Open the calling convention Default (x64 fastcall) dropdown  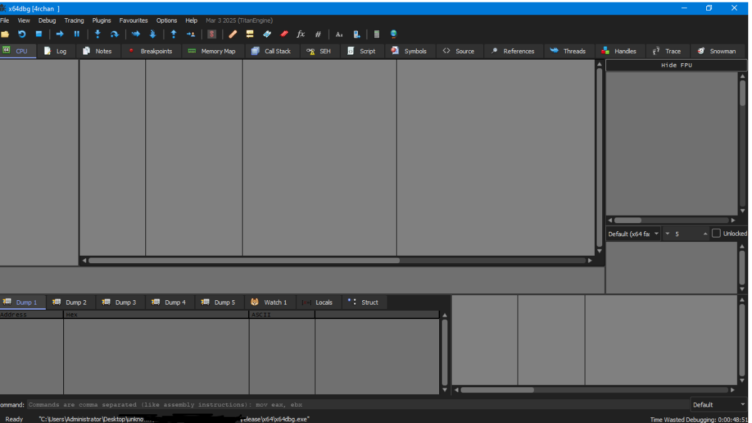pyautogui.click(x=633, y=234)
